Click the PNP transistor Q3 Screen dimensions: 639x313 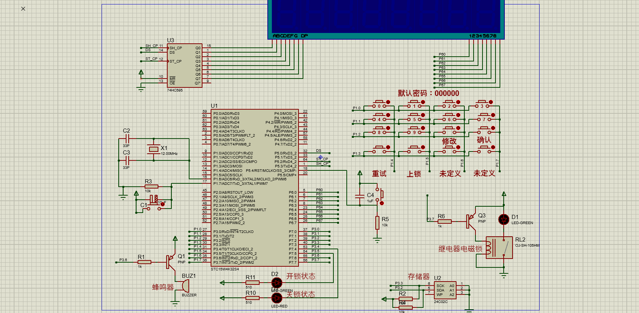click(x=471, y=221)
